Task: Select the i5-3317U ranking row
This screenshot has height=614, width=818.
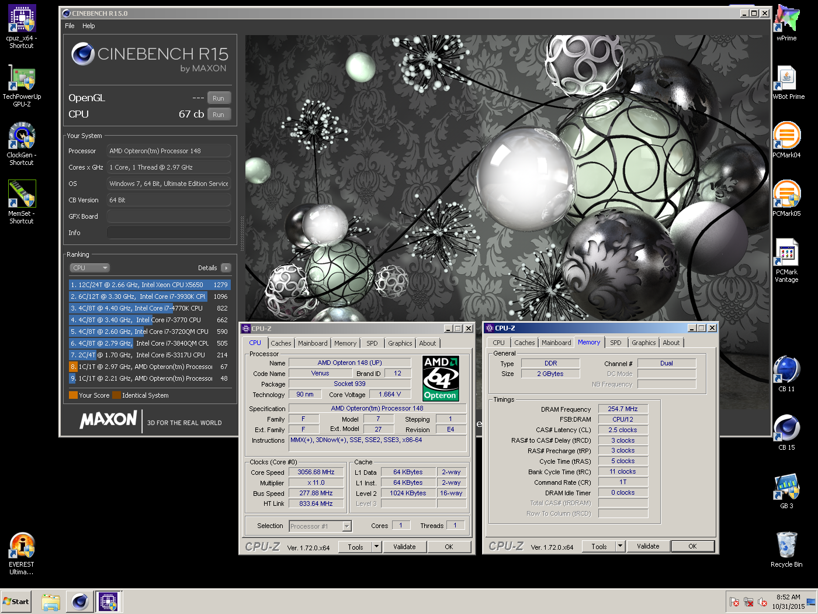Action: (x=150, y=355)
